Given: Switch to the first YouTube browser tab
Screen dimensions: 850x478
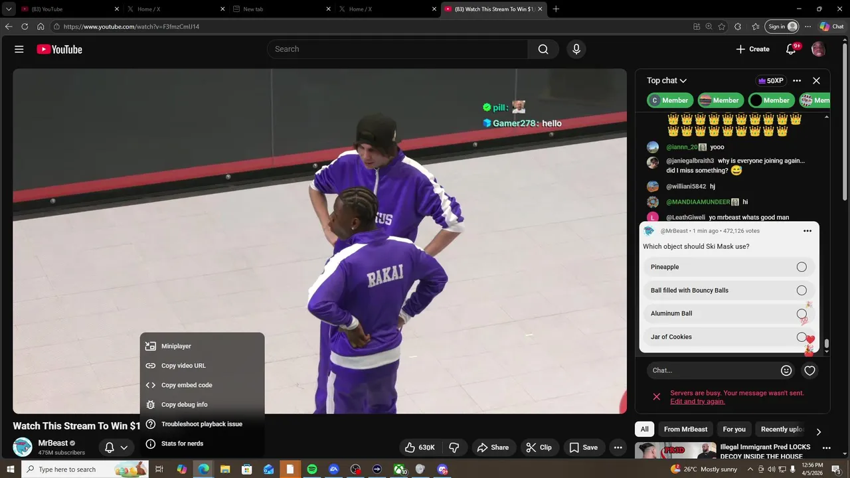Looking at the screenshot, I should coord(69,9).
